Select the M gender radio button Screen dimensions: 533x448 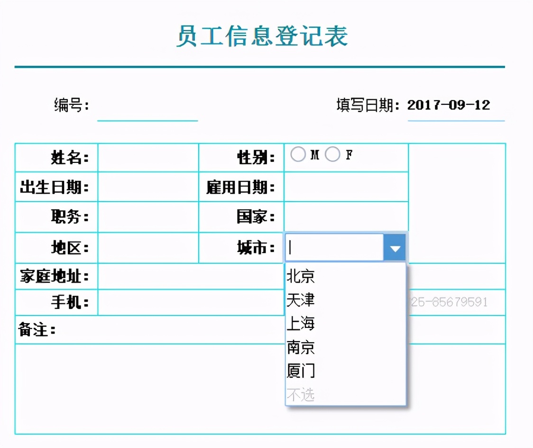click(298, 154)
